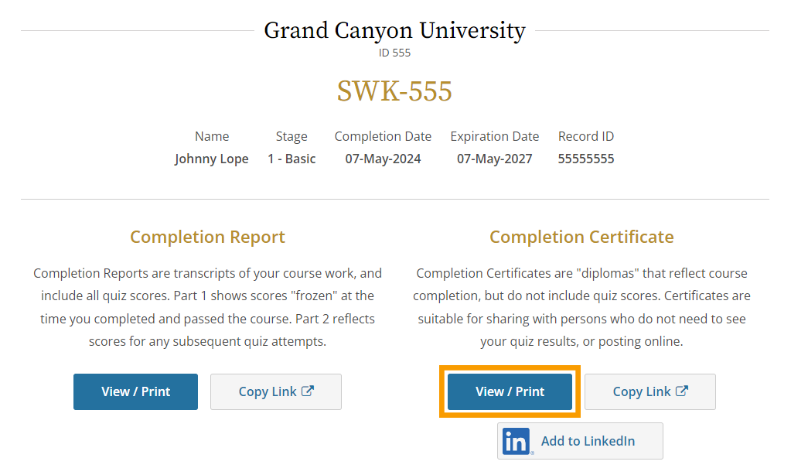The height and width of the screenshot is (475, 791).
Task: Click the completion date 07-May-2024
Action: coord(383,159)
